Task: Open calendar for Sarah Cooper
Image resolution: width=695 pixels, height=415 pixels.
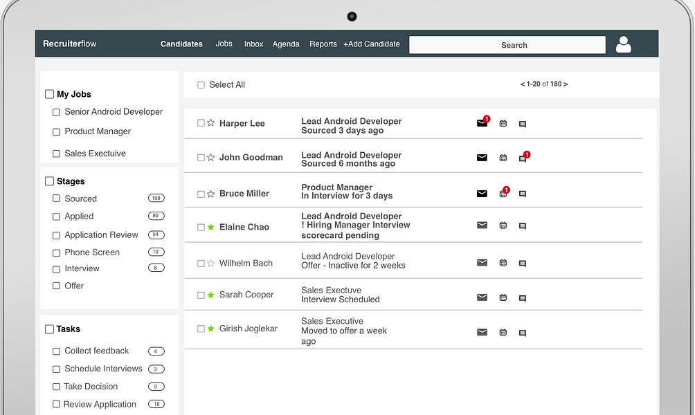Action: (x=503, y=297)
